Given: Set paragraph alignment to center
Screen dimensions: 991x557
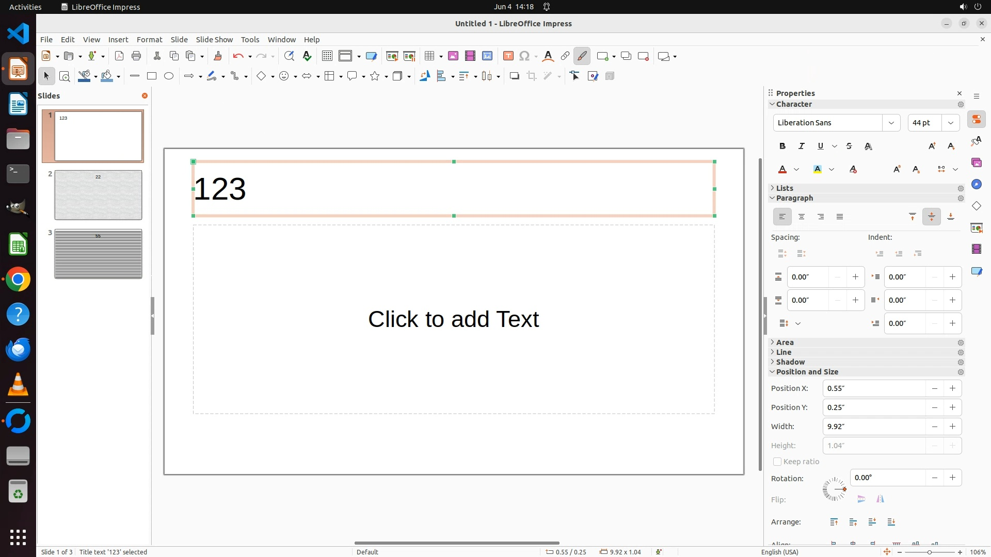Looking at the screenshot, I should click(802, 217).
